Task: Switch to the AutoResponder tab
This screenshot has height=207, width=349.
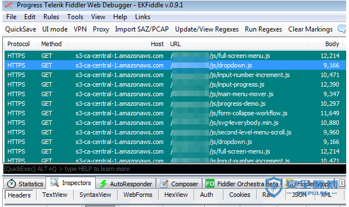Action: (126, 183)
